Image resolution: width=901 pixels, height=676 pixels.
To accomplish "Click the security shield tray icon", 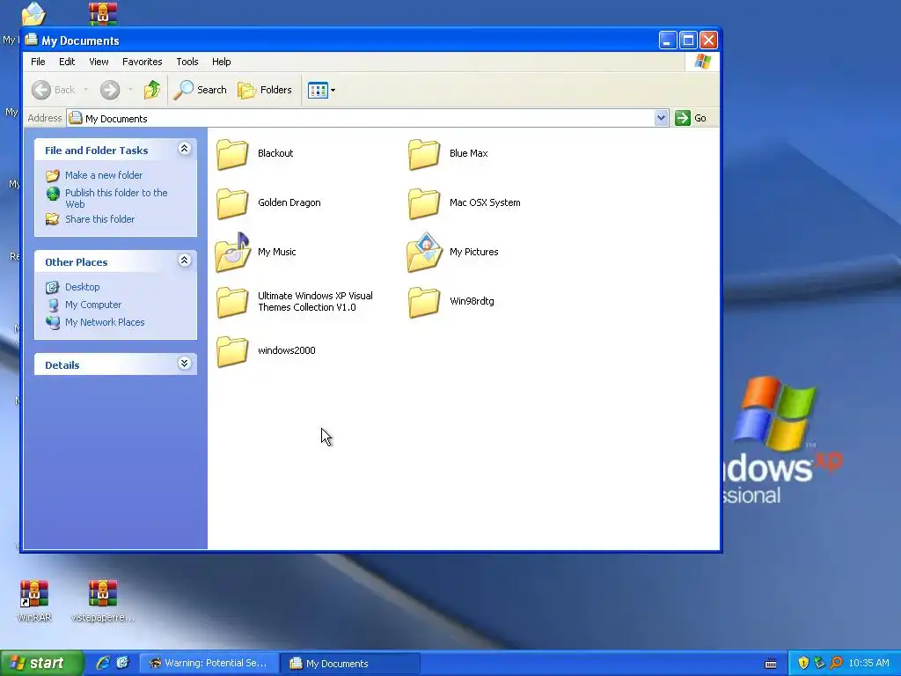I will point(803,664).
